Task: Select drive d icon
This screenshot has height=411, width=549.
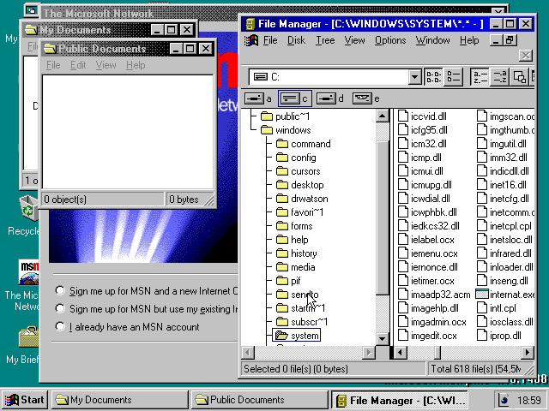Action: click(x=327, y=98)
